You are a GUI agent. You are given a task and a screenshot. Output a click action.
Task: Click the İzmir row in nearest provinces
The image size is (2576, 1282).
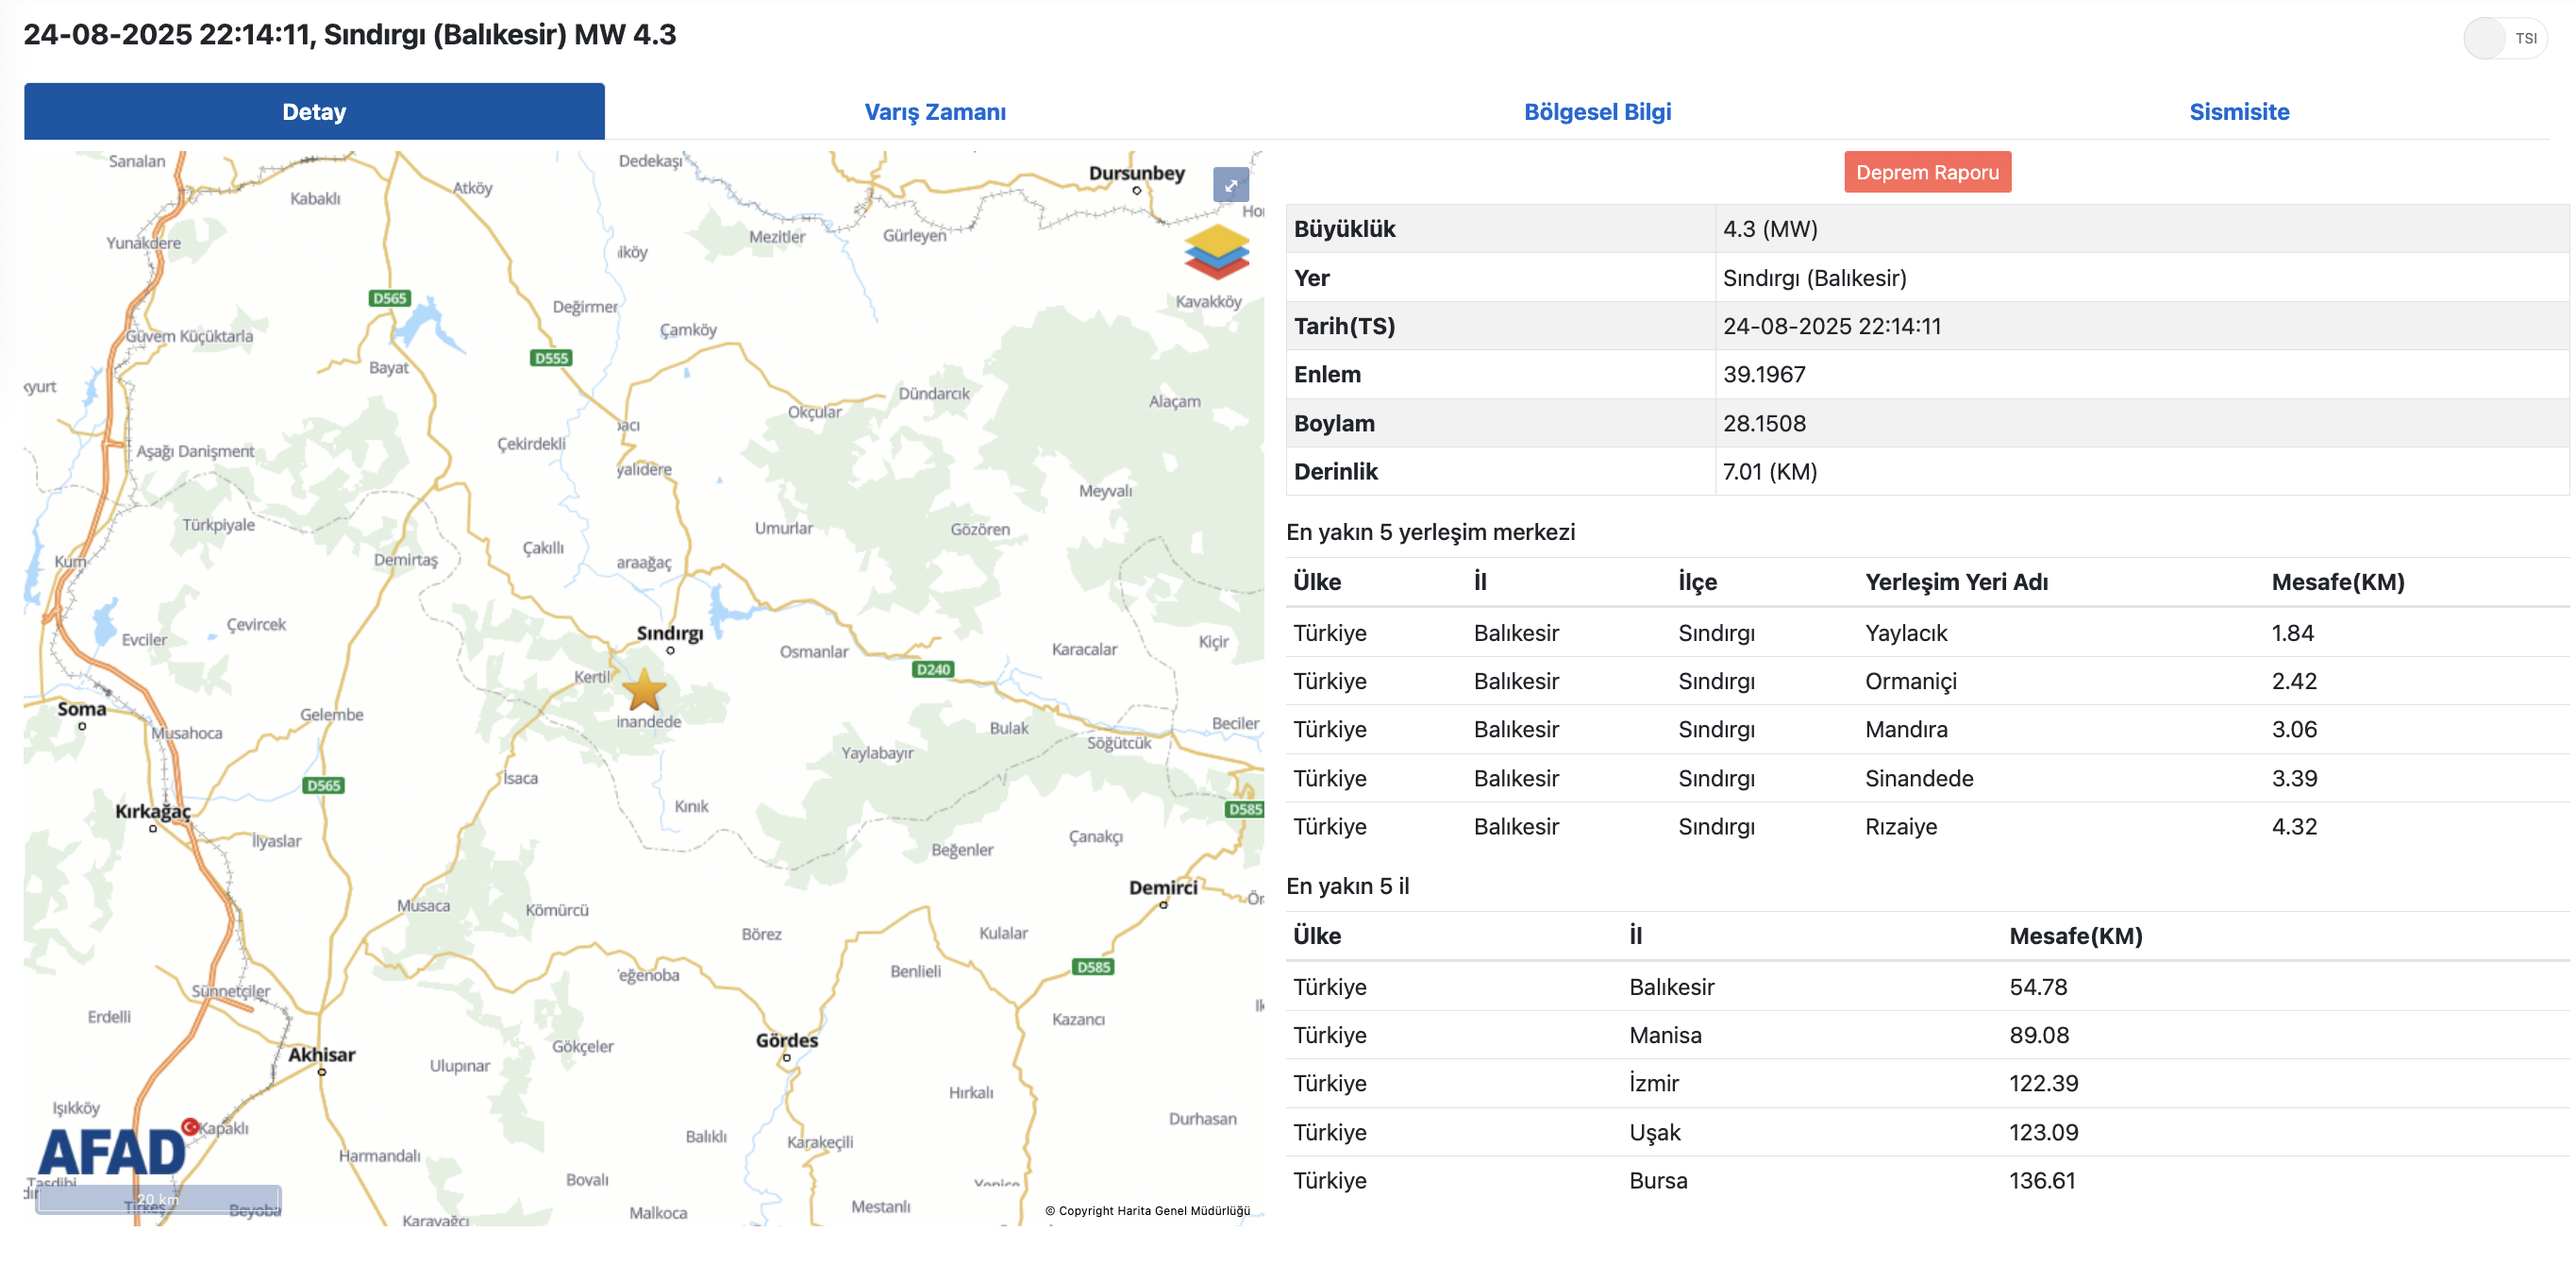pyautogui.click(x=1926, y=1084)
